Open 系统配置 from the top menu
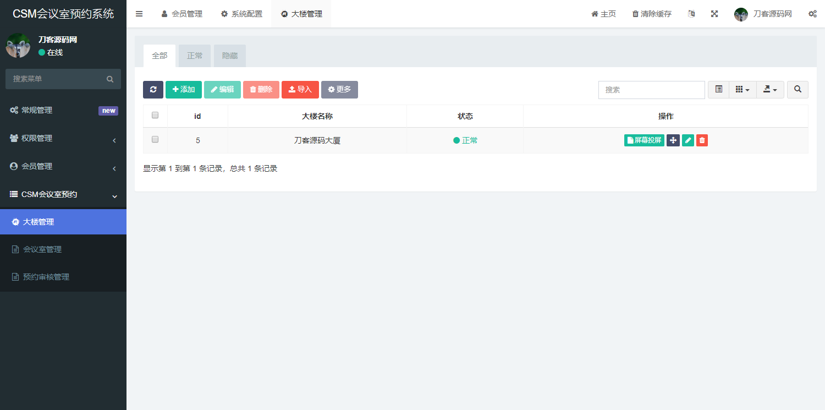This screenshot has width=825, height=410. [x=241, y=13]
